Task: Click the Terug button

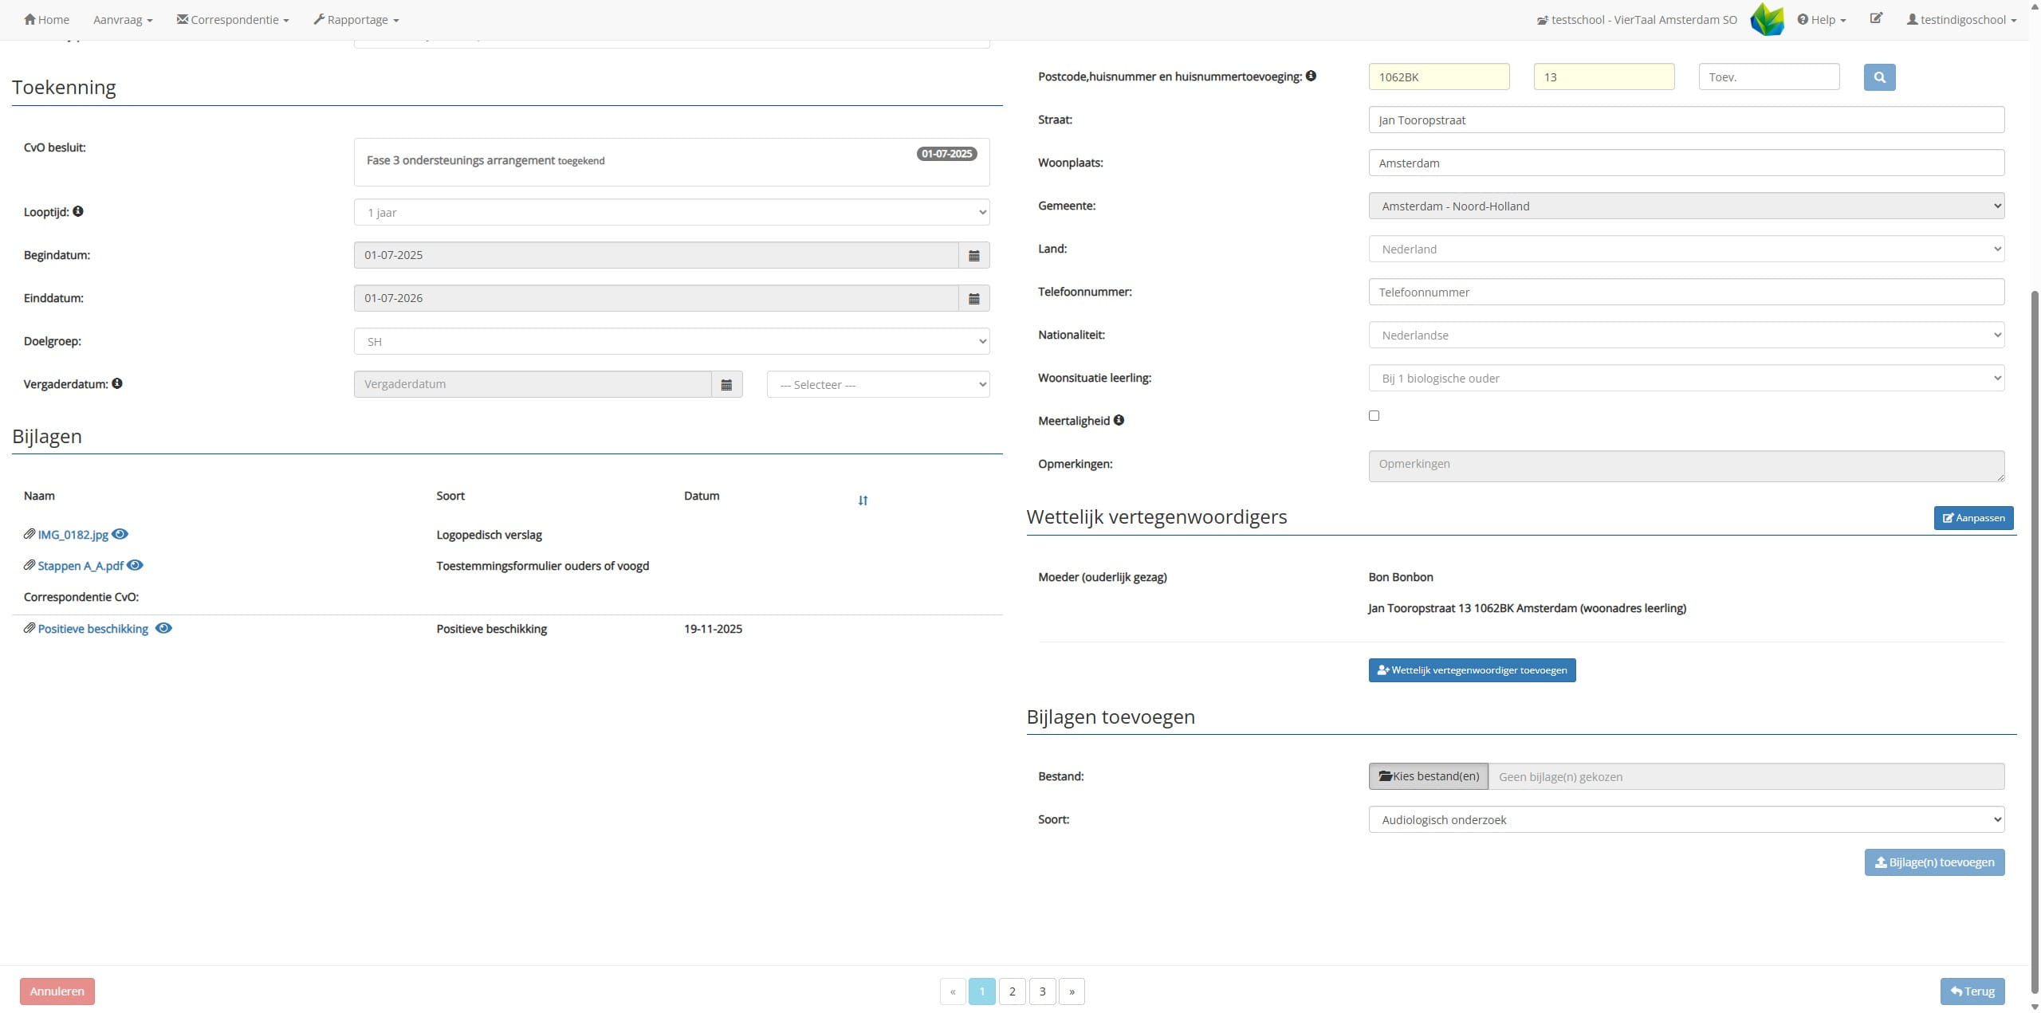Action: (1972, 991)
